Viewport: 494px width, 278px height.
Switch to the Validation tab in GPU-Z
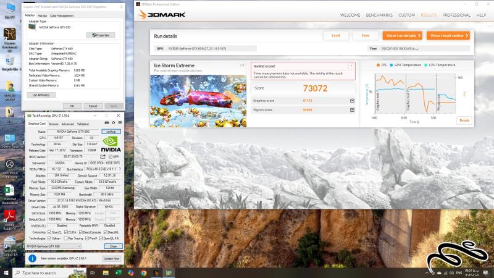(x=83, y=124)
